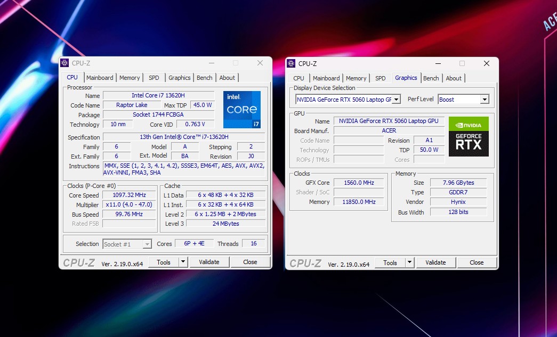Click Close button in right CPU-Z window
This screenshot has height=337, width=557.
(x=477, y=262)
